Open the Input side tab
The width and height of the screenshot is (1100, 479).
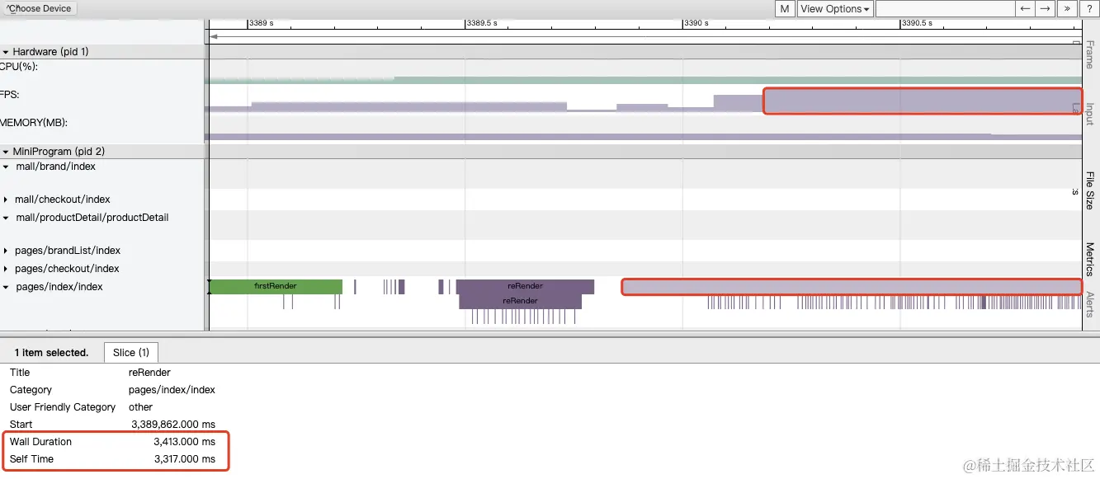(x=1090, y=114)
